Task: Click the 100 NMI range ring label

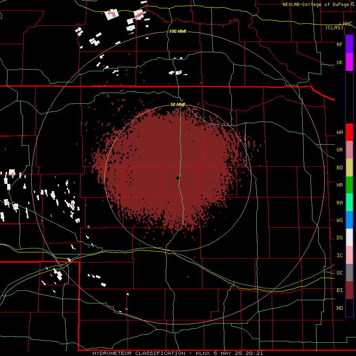Action: tap(178, 31)
